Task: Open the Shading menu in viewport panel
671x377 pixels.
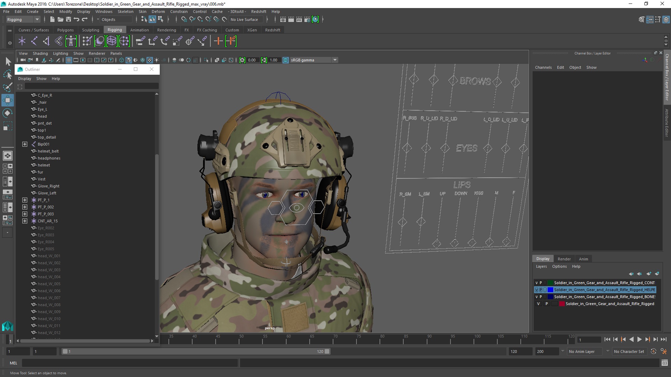Action: (x=40, y=53)
